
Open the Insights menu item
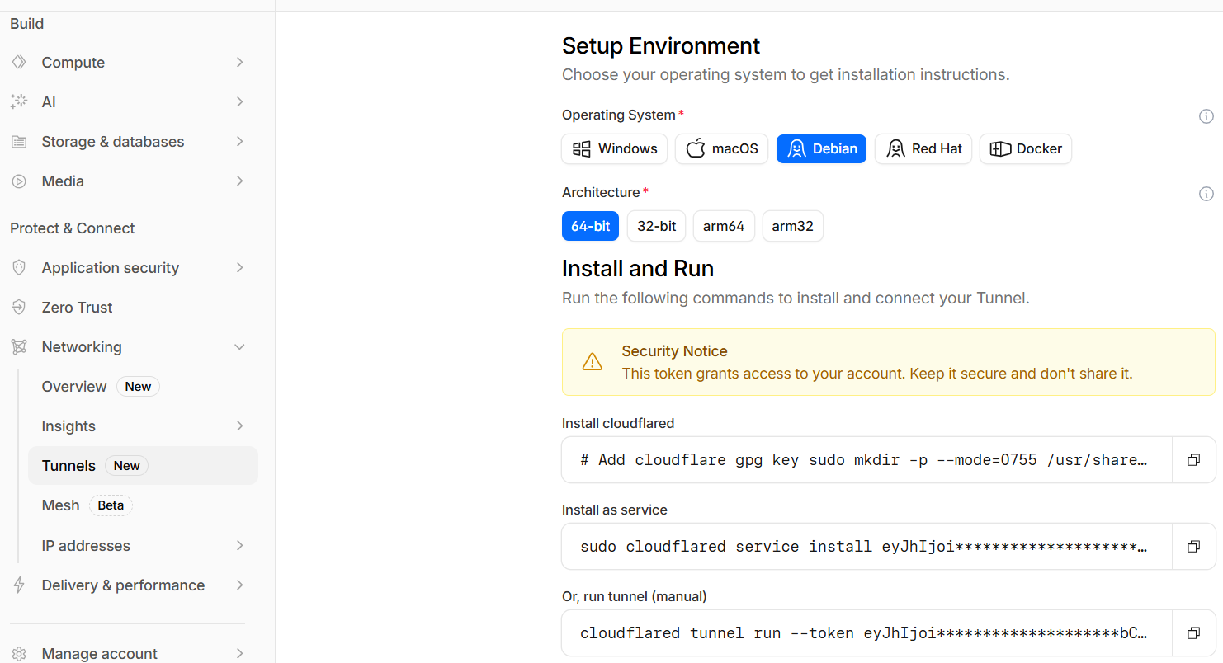(143, 426)
